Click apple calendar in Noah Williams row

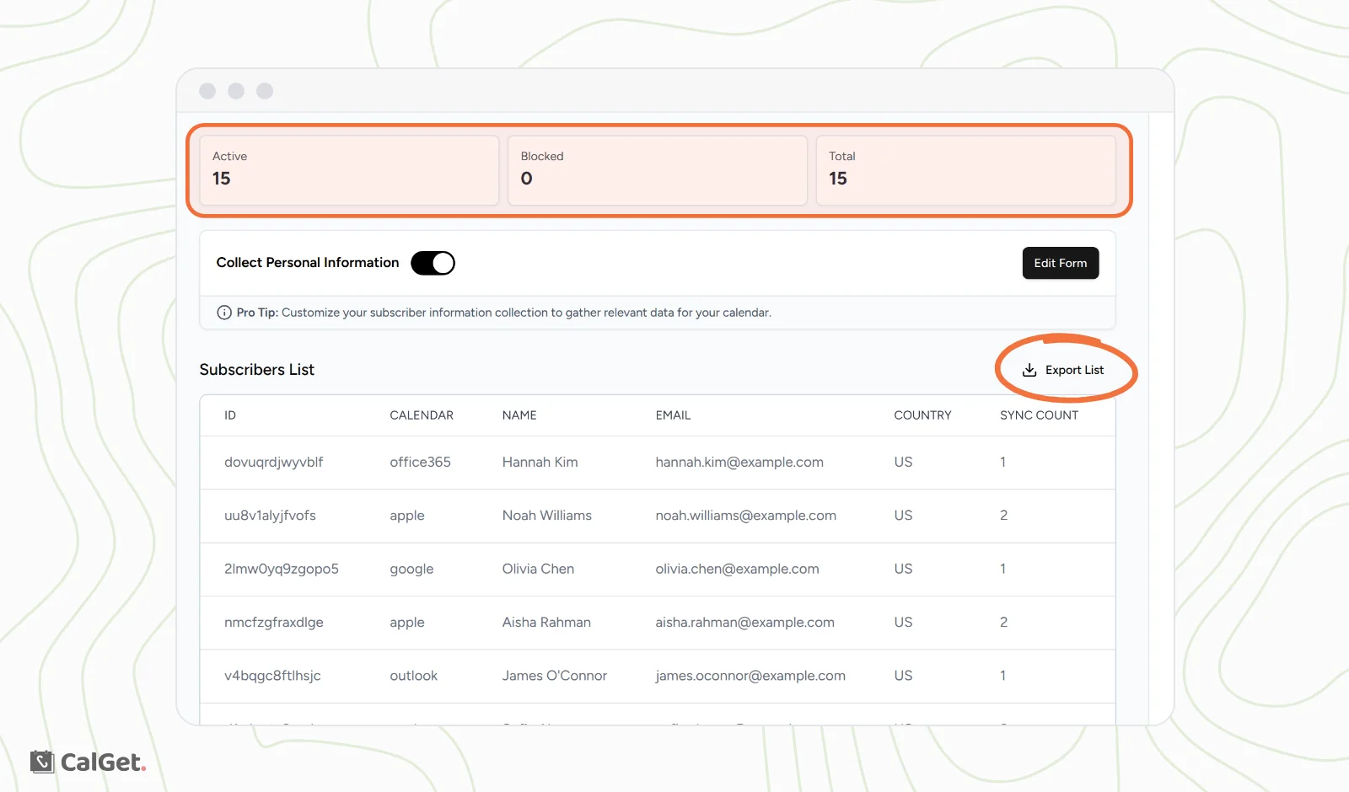pos(407,516)
